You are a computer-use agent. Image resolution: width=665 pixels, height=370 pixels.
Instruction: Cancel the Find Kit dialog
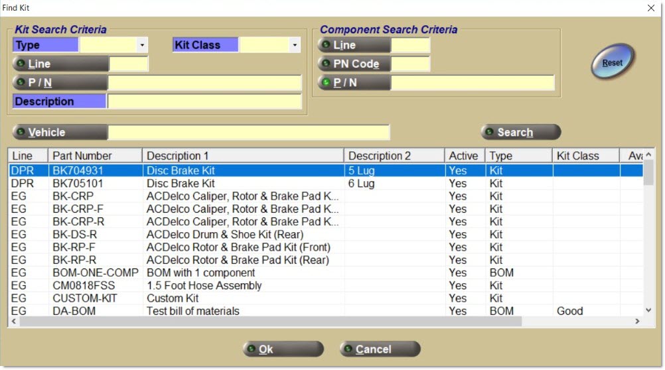point(380,349)
